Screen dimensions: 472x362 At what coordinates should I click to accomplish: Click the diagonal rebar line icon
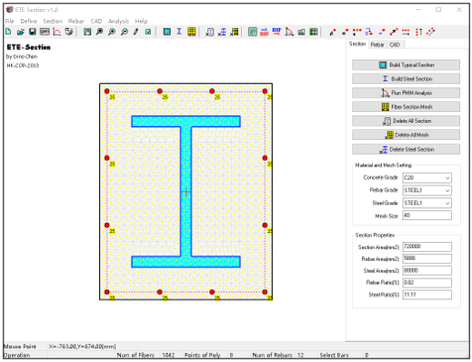coord(430,32)
